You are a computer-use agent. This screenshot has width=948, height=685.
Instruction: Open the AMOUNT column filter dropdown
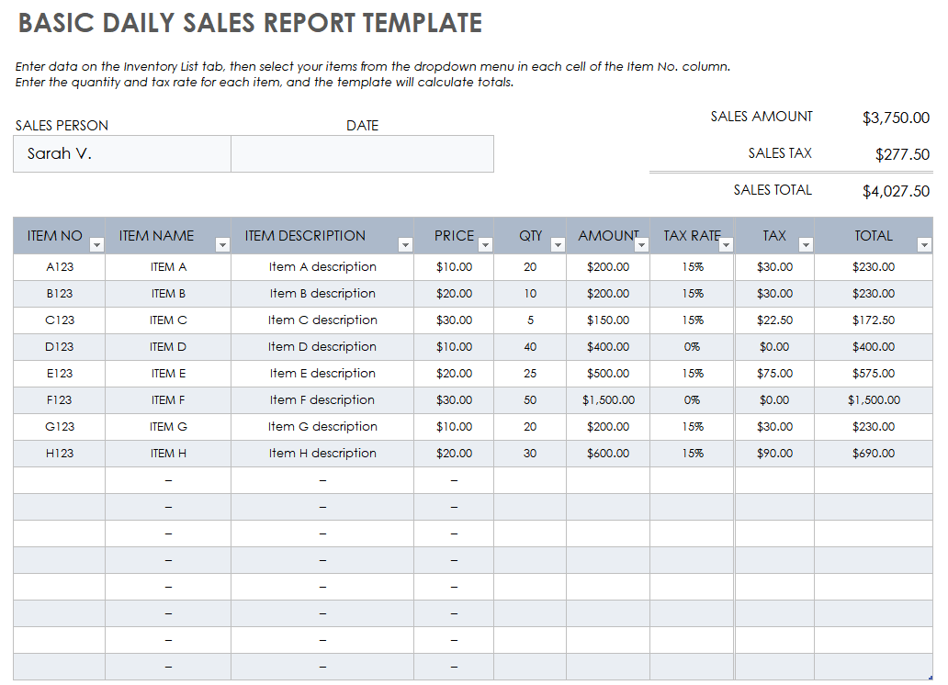[x=641, y=245]
